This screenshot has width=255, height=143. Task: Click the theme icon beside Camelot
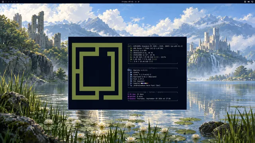131,83
